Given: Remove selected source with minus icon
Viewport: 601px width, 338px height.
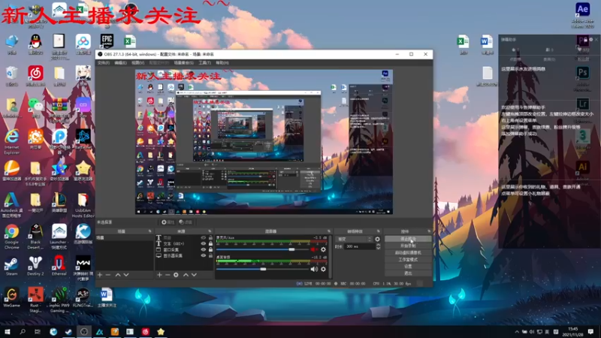Looking at the screenshot, I should (168, 275).
